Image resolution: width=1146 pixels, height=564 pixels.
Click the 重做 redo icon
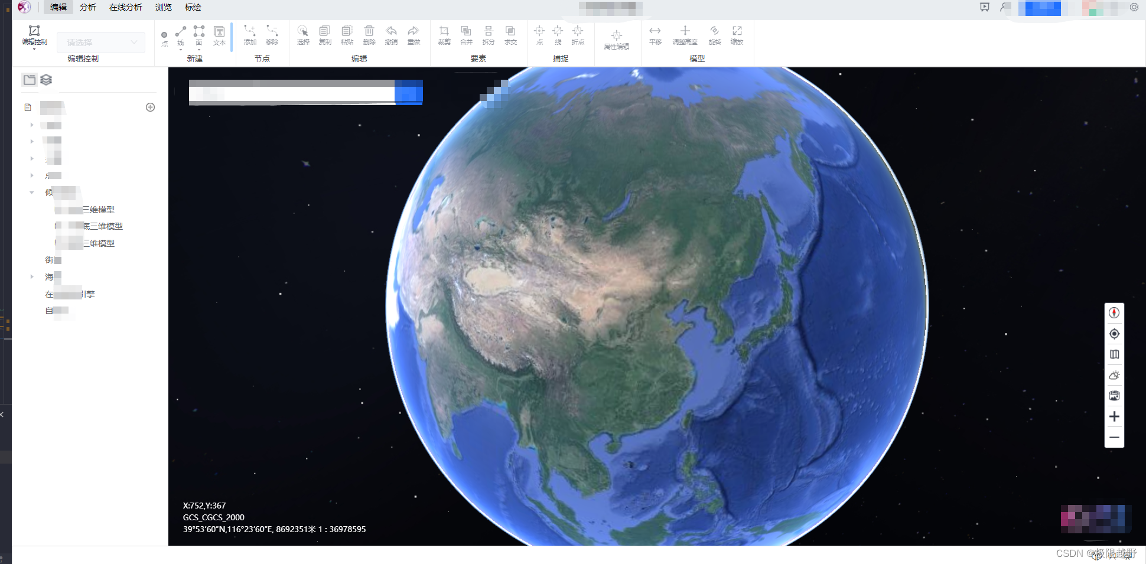pos(414,35)
